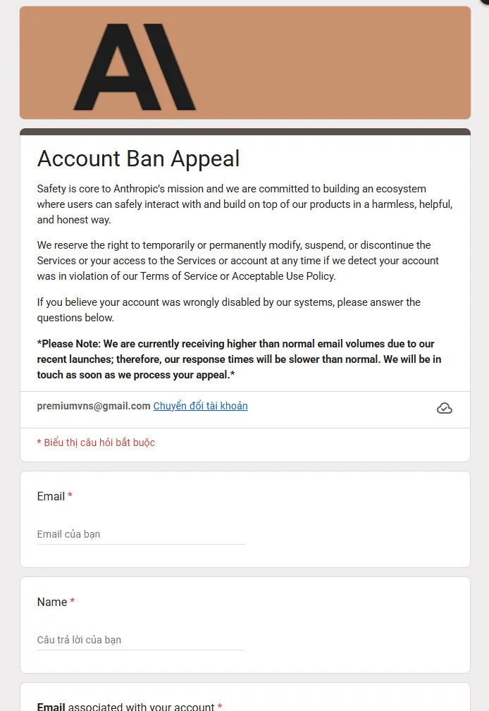Click the "Account Ban Appeal" form title
Screen dimensions: 489x711
coord(138,159)
